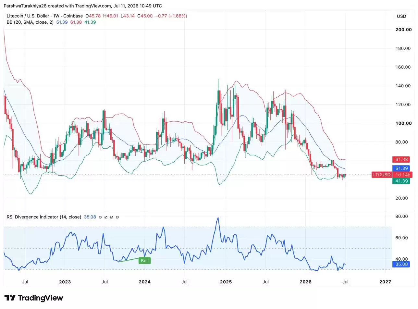Screen dimensions: 418x309
Task: Click the C45.00 close value in legend
Action: tap(145, 16)
